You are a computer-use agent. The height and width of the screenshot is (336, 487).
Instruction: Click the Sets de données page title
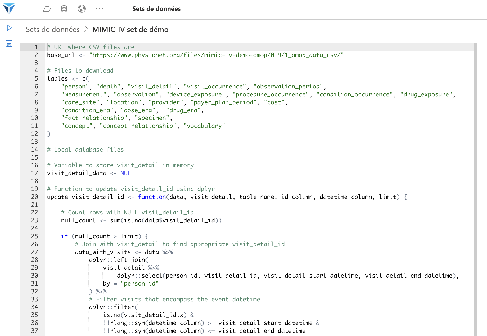(156, 9)
